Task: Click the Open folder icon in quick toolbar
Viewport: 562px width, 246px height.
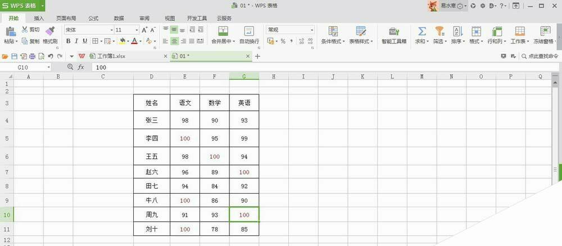Action: tap(5, 56)
